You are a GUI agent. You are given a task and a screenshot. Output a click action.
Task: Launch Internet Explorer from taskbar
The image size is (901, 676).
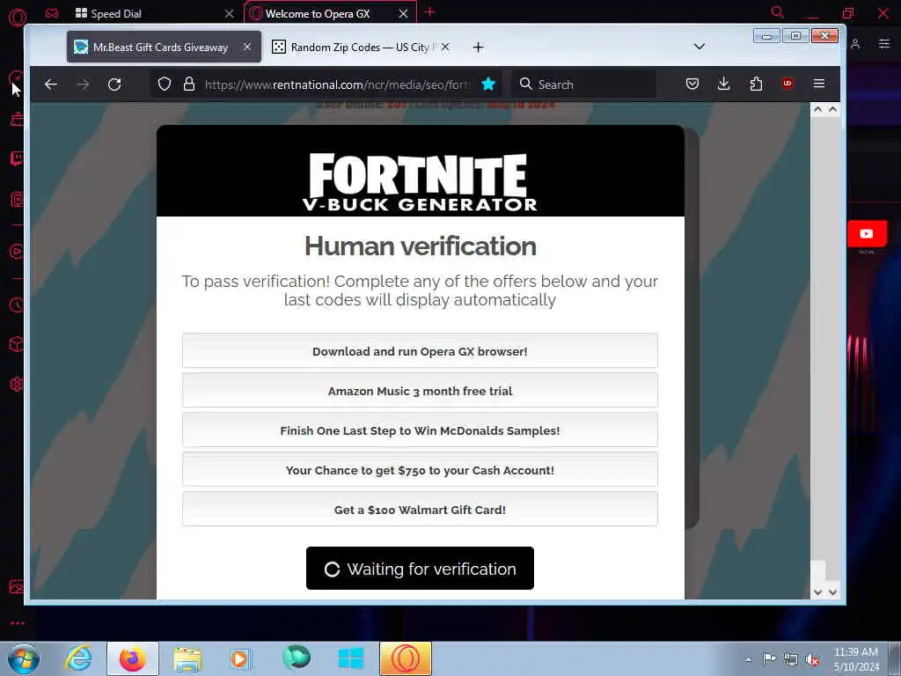(x=78, y=658)
